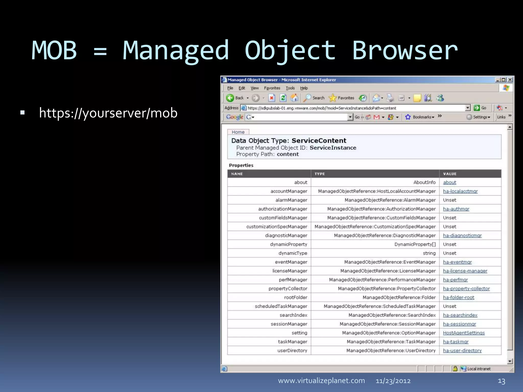Open the Help menu
The image size is (523, 392).
click(x=304, y=88)
